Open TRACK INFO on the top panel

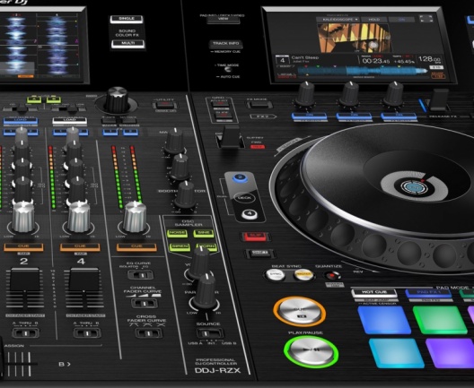[226, 44]
